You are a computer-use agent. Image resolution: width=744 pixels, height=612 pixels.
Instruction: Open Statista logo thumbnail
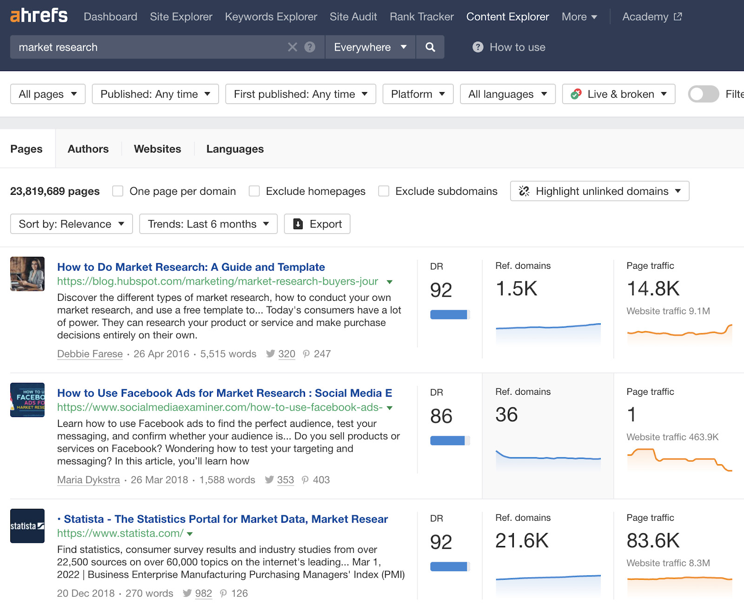click(27, 526)
